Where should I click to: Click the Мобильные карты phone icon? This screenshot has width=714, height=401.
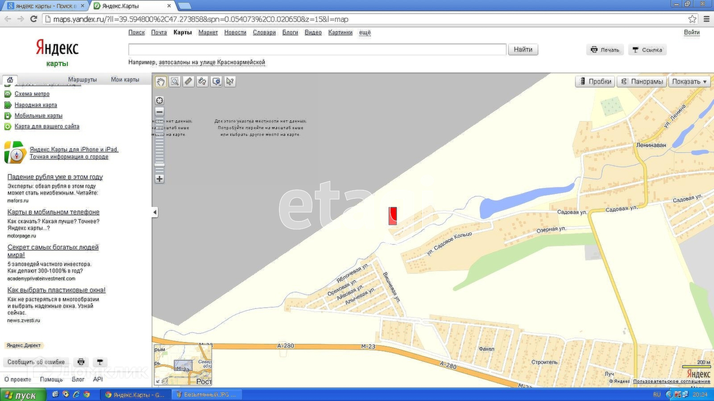pos(8,116)
